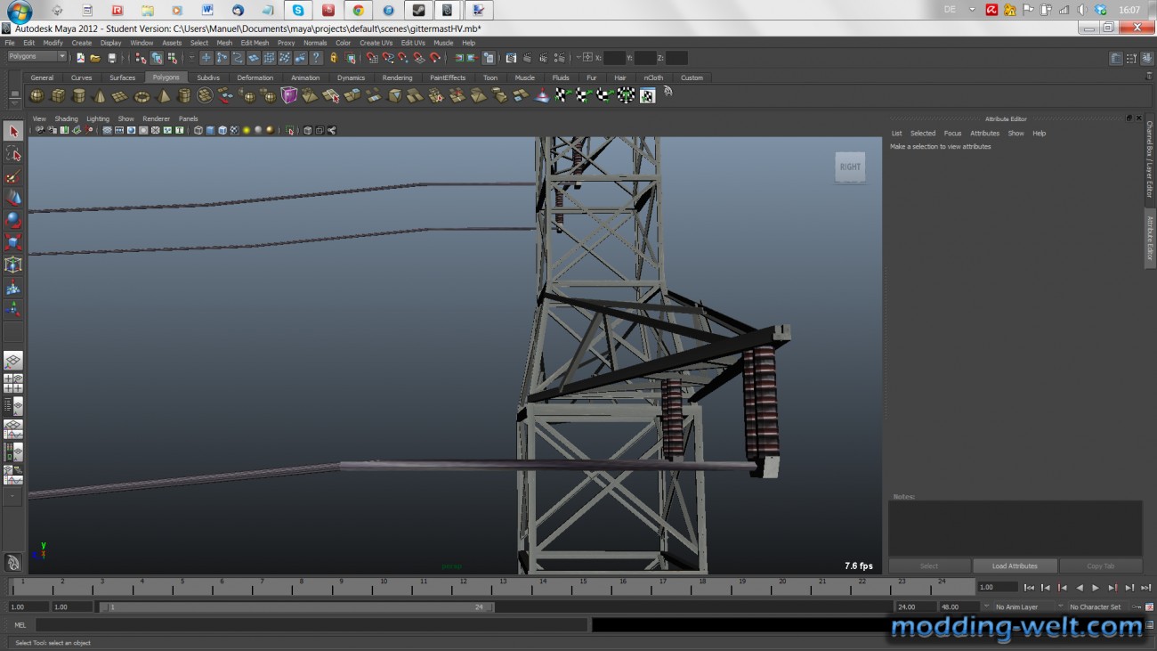Open Animation Preferences icon at bottom right

pos(1149,607)
